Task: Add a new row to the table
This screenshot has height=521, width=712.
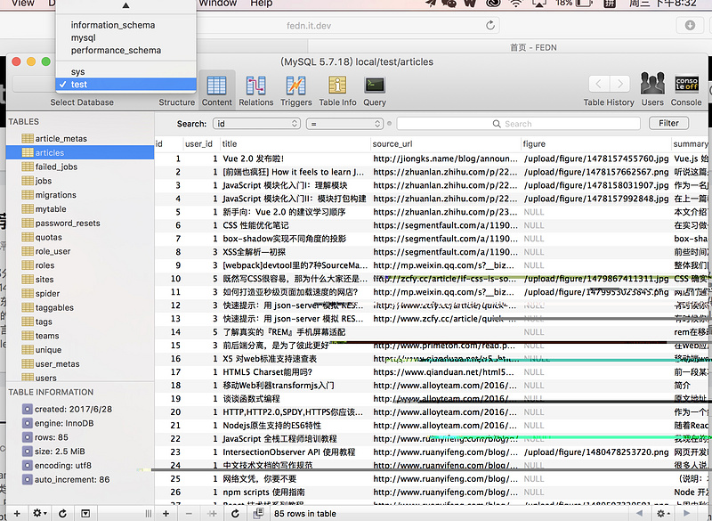Action: pyautogui.click(x=166, y=513)
